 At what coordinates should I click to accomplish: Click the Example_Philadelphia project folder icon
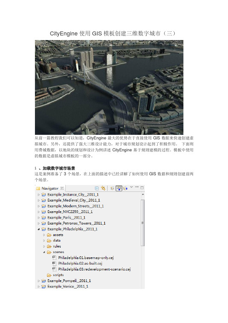[44, 229]
